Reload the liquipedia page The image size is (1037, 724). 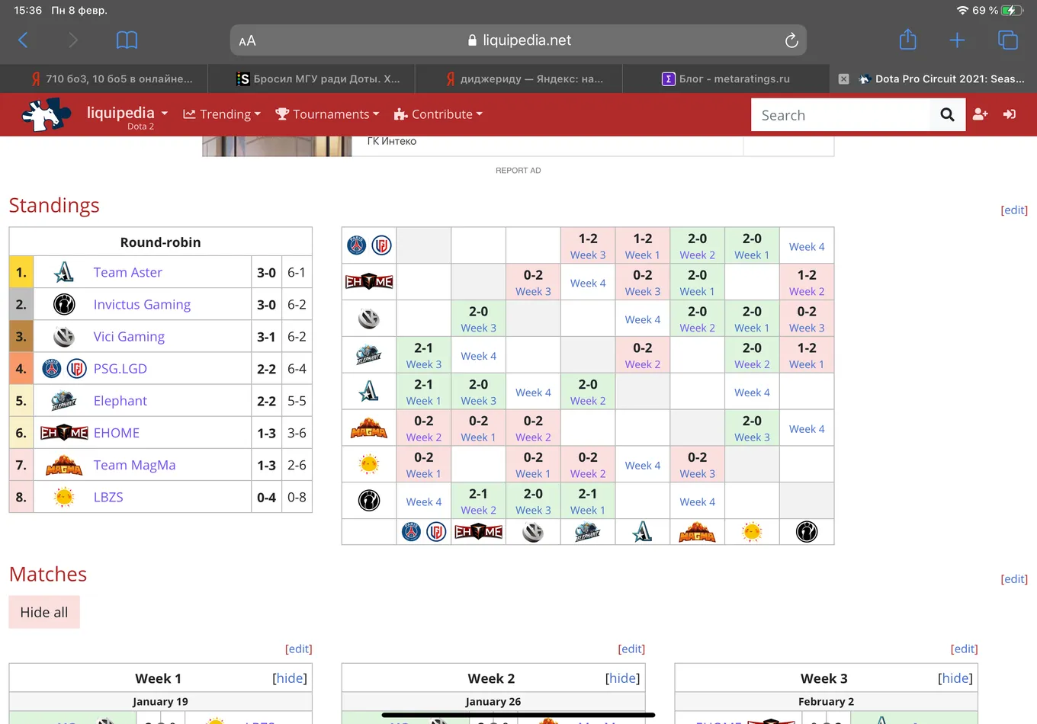coord(791,40)
